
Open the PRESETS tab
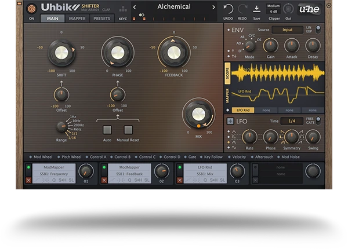pos(102,19)
